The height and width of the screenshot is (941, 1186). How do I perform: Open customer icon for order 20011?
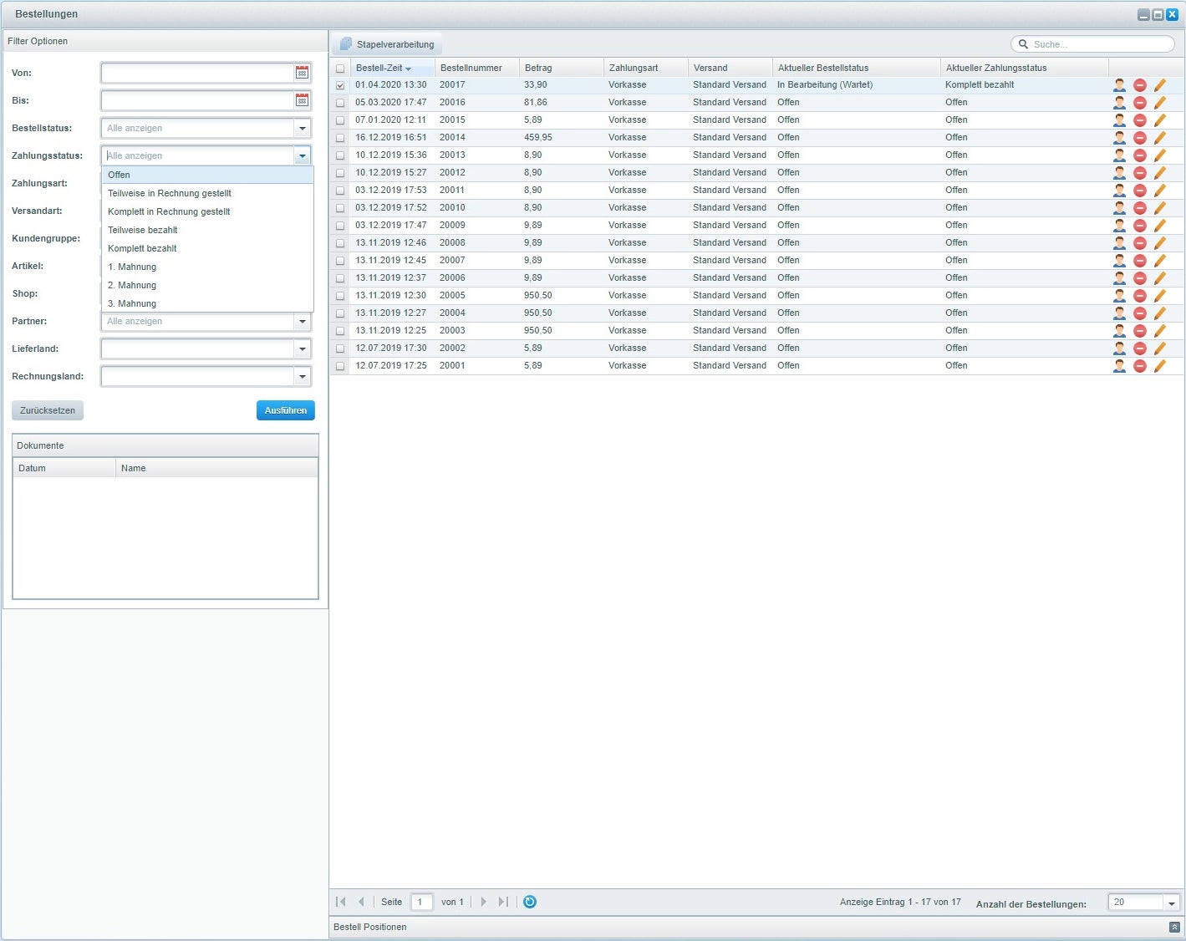[x=1119, y=191]
